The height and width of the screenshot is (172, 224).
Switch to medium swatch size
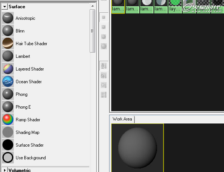[103, 27]
